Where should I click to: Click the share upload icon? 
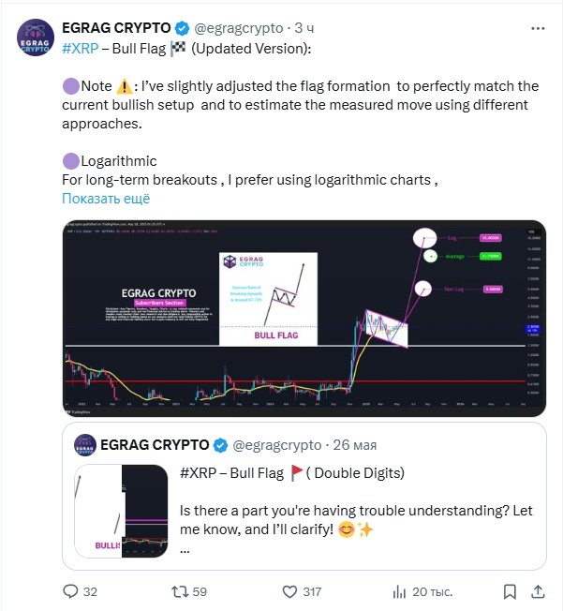tap(537, 591)
